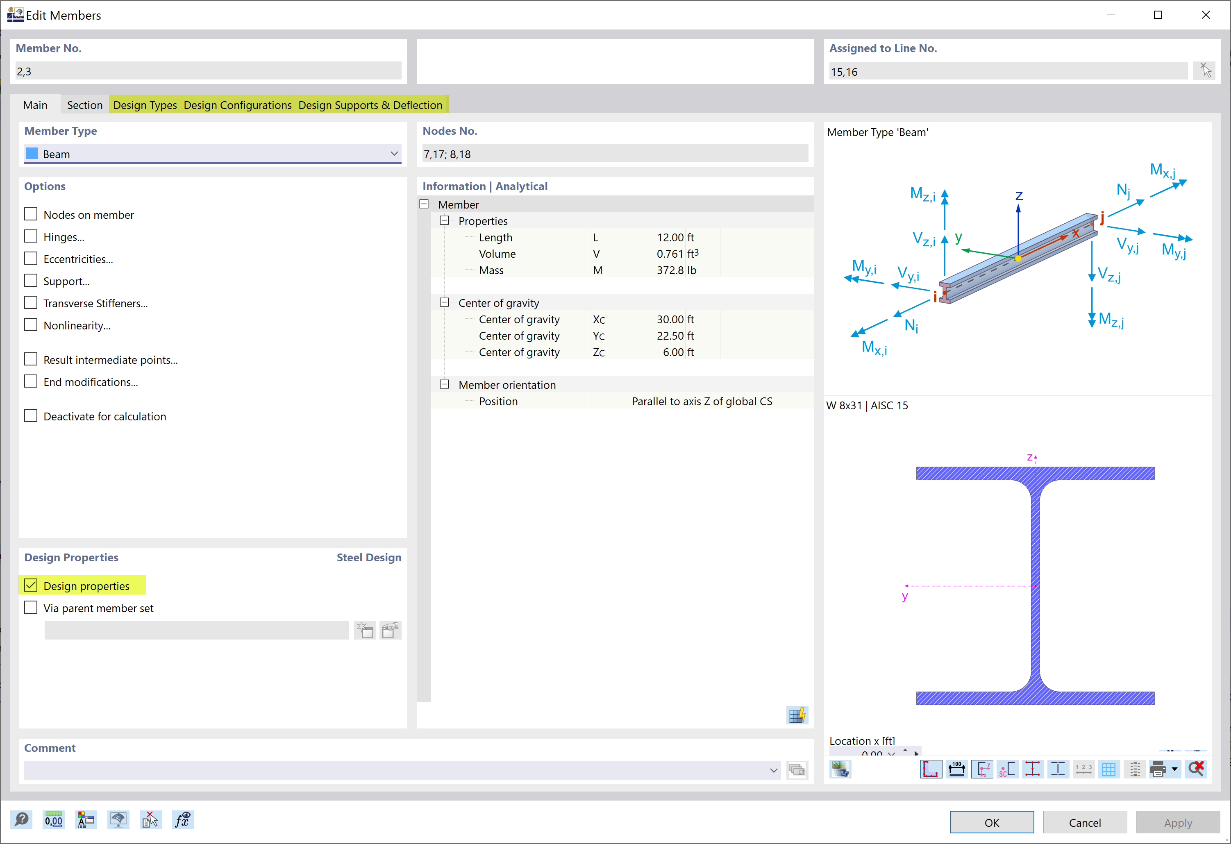
Task: Open the Design Configurations tab
Action: [238, 105]
